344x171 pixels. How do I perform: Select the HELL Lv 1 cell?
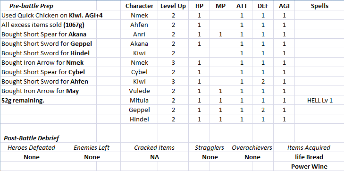[x=319, y=101]
